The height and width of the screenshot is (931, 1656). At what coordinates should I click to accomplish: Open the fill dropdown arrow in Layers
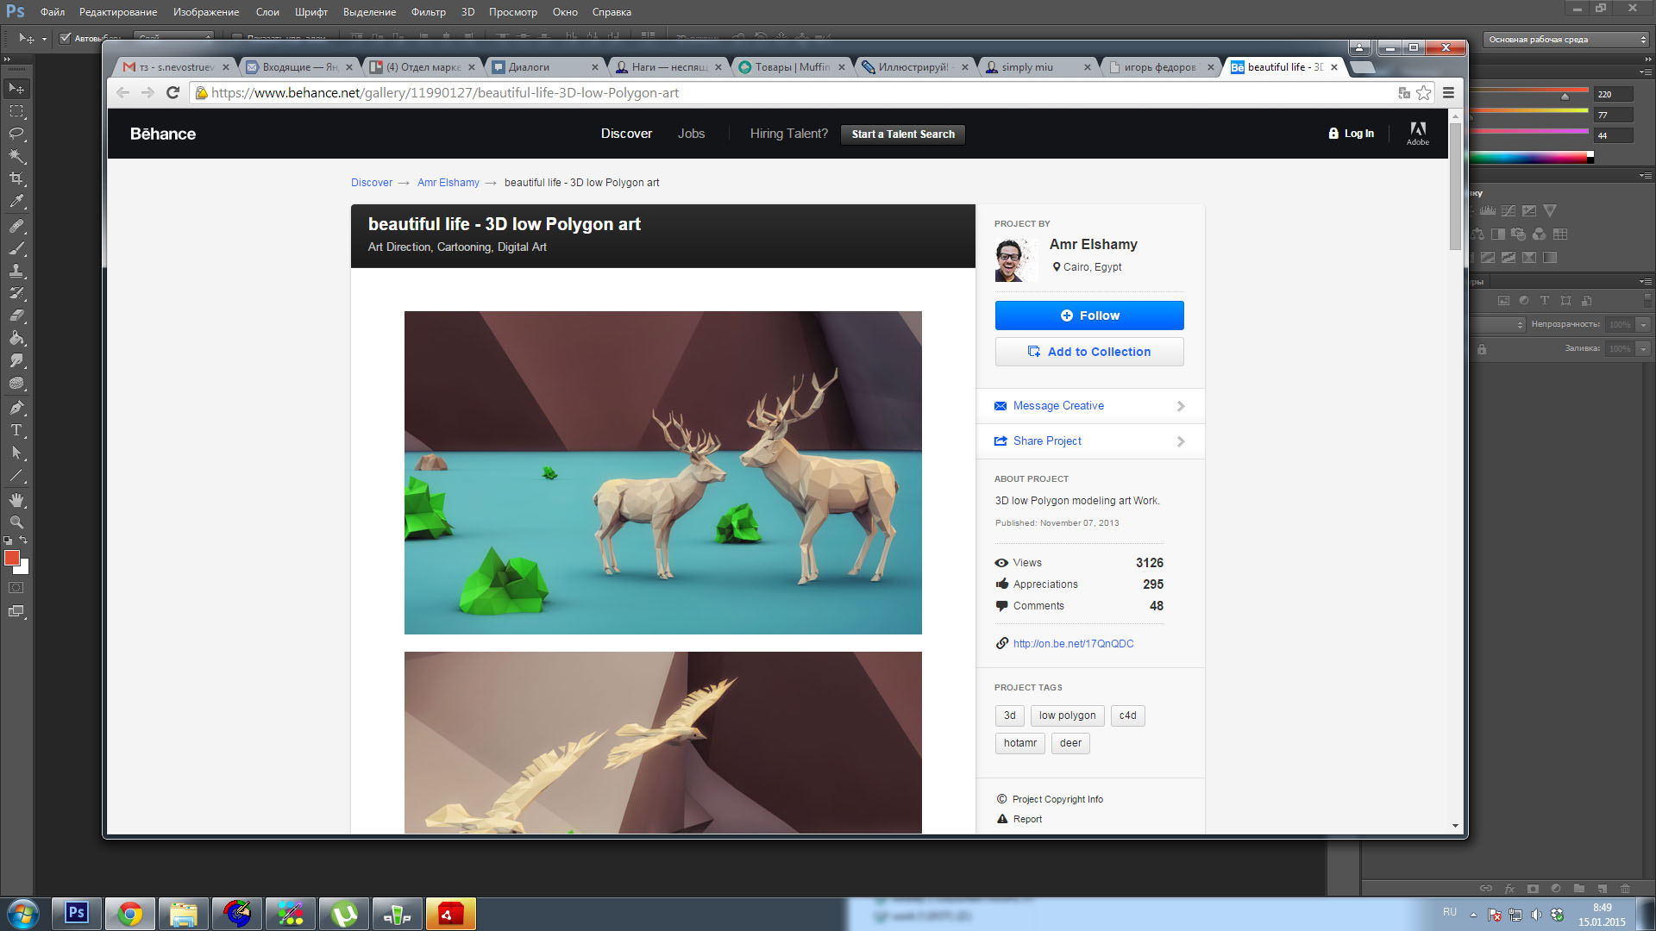pyautogui.click(x=1644, y=348)
